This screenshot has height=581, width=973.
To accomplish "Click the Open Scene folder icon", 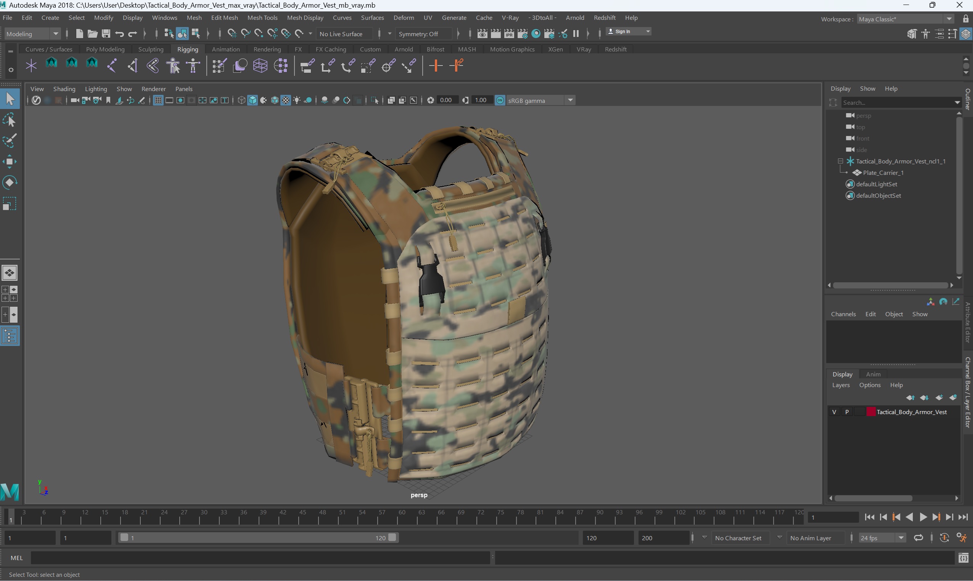I will [x=92, y=34].
